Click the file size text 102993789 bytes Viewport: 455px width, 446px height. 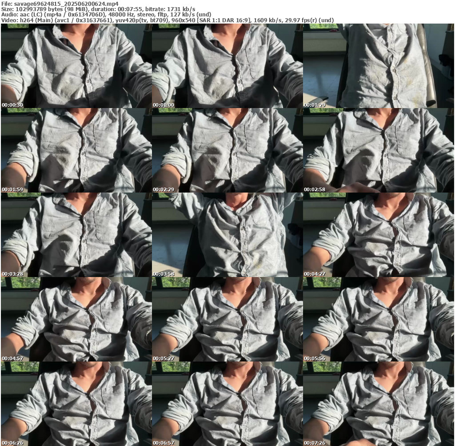pyautogui.click(x=39, y=9)
